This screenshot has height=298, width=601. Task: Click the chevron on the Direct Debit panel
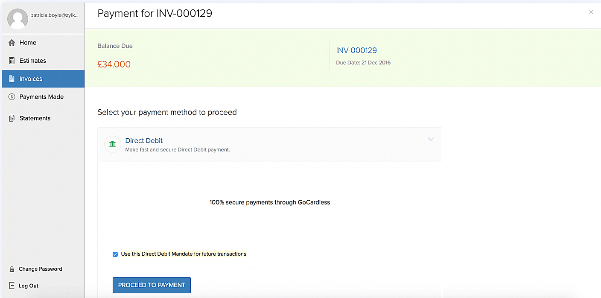pos(431,139)
